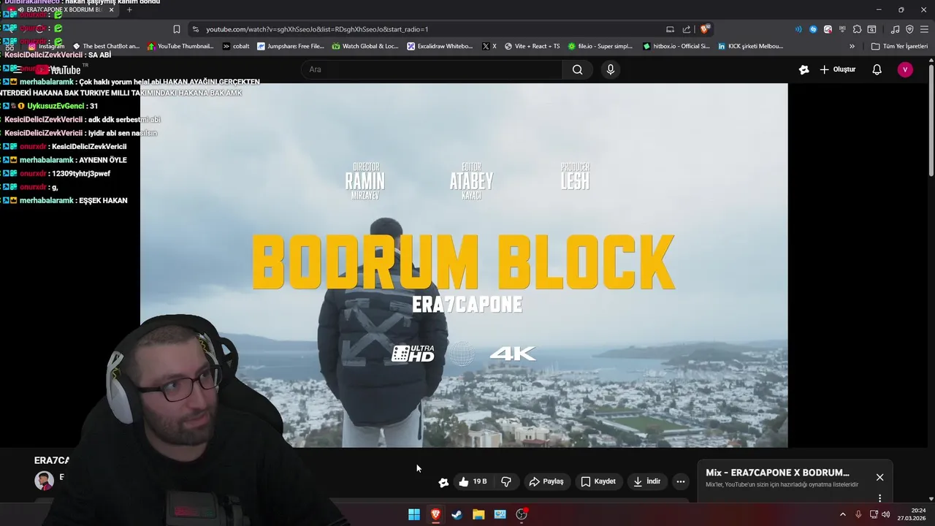The width and height of the screenshot is (935, 526).
Task: Open the hitbox.io bookmark
Action: tap(676, 46)
